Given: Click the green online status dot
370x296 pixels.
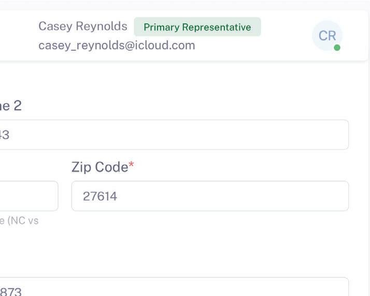Looking at the screenshot, I should (337, 48).
